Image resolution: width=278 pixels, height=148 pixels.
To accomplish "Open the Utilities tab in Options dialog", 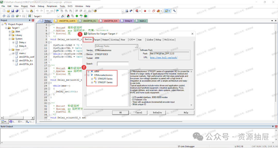I will point(169,40).
